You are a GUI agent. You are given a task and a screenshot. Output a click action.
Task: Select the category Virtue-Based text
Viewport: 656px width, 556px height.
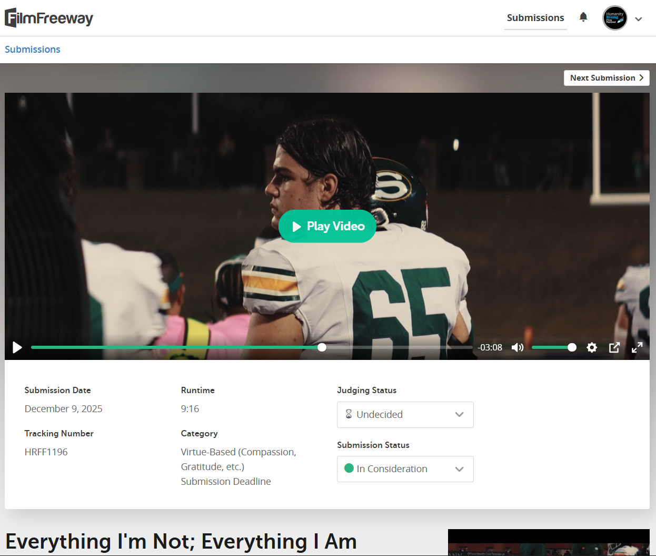[238, 460]
